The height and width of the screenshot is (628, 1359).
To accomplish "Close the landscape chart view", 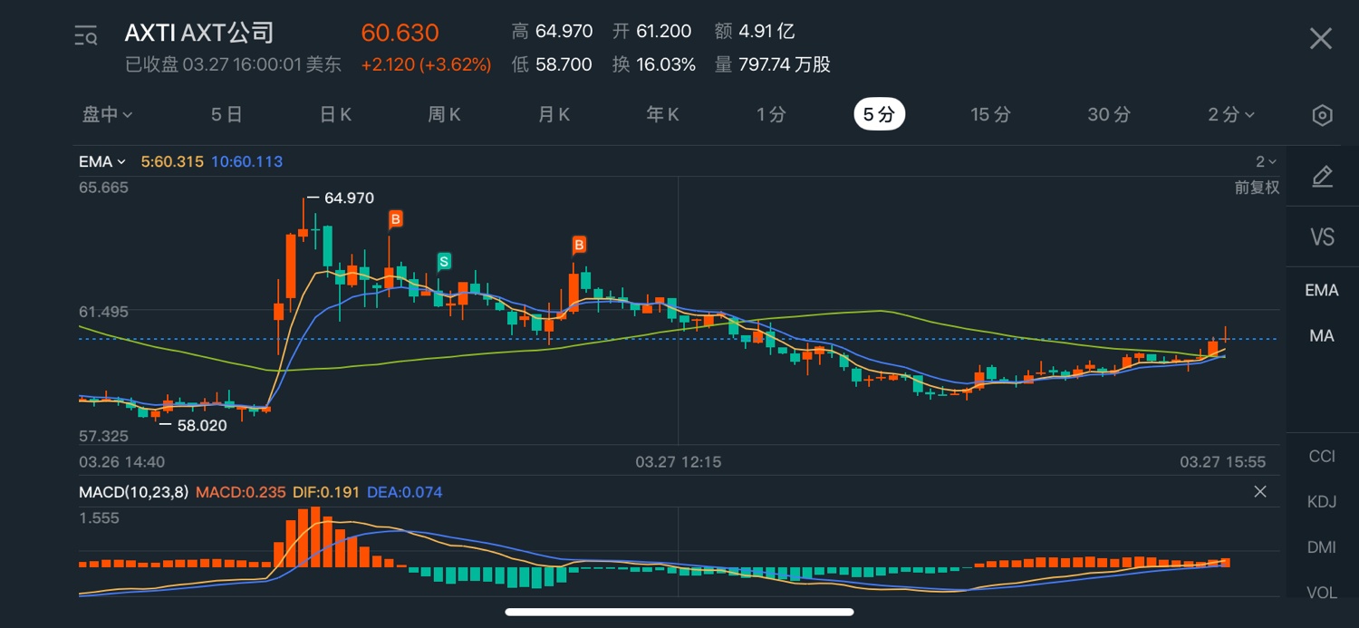I will pyautogui.click(x=1320, y=38).
